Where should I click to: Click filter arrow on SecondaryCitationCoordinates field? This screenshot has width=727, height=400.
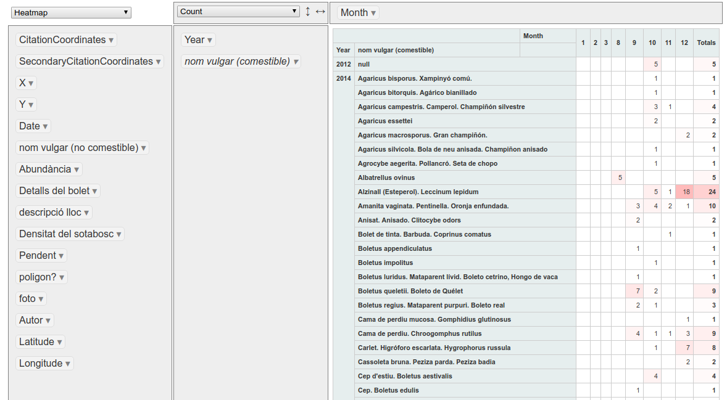click(x=159, y=62)
